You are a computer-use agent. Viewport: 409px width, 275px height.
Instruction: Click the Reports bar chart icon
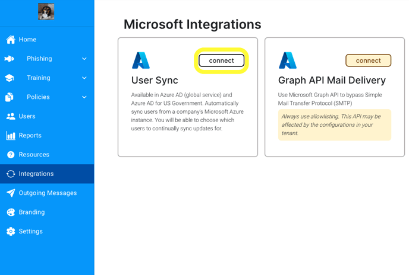[x=11, y=136]
